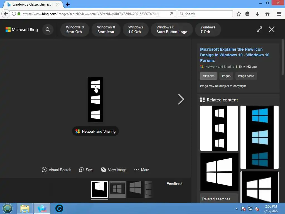
Task: Click the Feedback link
Action: click(x=175, y=184)
